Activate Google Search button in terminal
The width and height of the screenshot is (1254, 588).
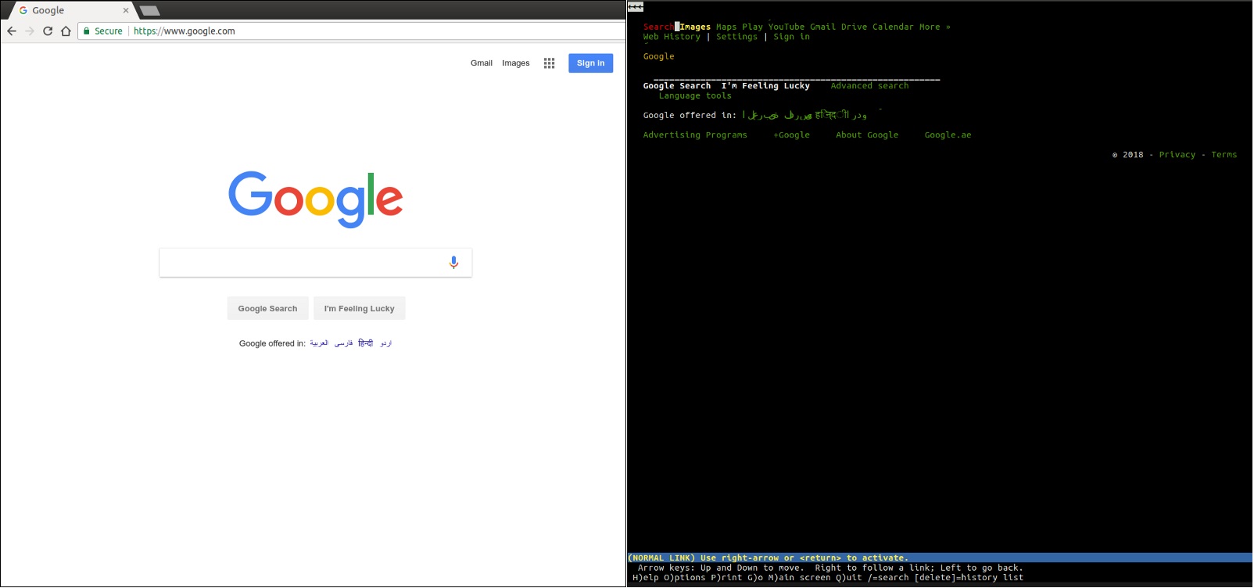(677, 86)
